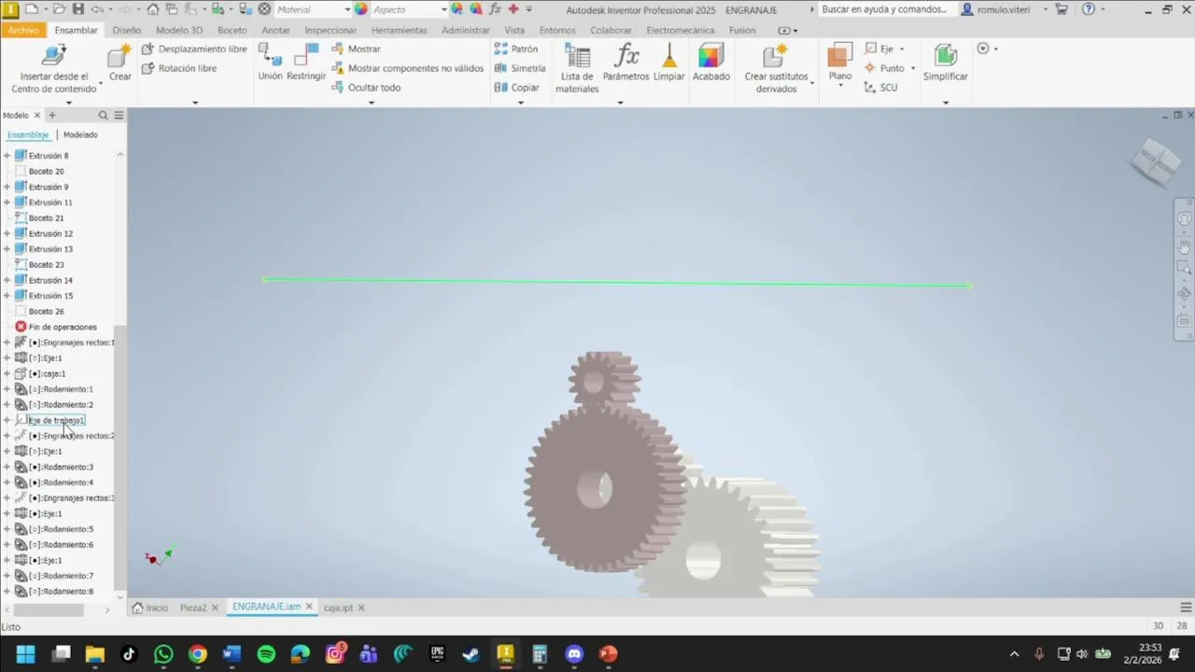1195x672 pixels.
Task: Click the SCU coordinate system tool
Action: click(880, 88)
